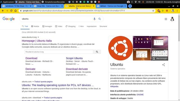The width and height of the screenshot is (180, 101).
Task: Click the volume speaker tray icon
Action: (139, 2)
